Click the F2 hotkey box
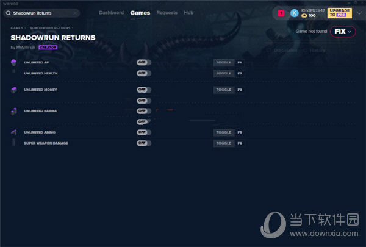The image size is (366, 247). [240, 73]
